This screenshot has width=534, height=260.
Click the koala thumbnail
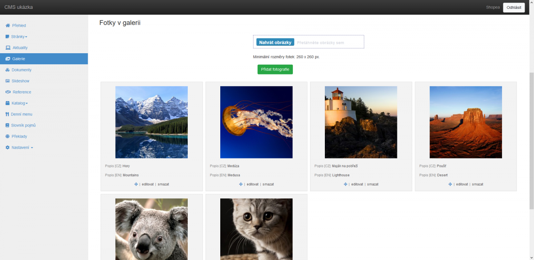(151, 229)
